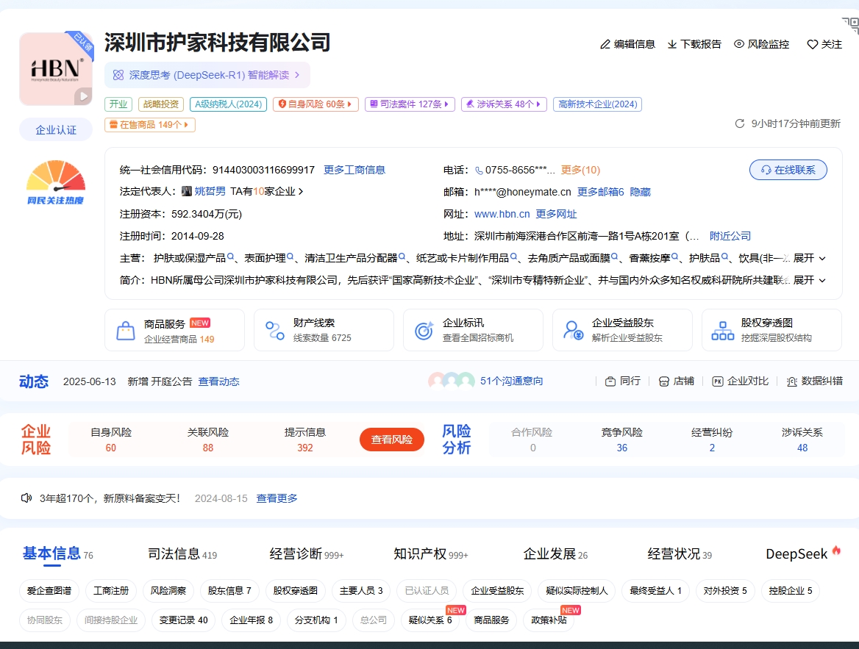Click the heart follow icon
859x649 pixels.
click(x=813, y=44)
